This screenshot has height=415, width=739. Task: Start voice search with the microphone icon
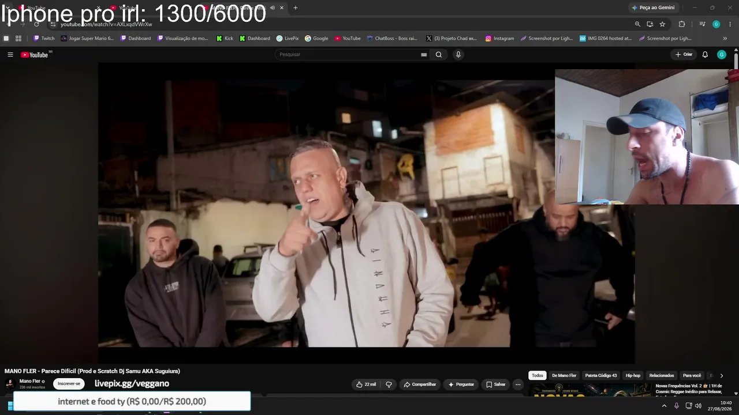[458, 55]
